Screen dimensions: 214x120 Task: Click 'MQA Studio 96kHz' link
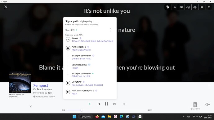[81, 50]
